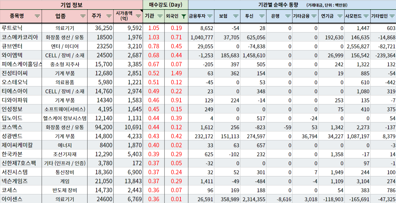Open the 보험 column filter dropdown
The height and width of the screenshot is (203, 396).
236,16
